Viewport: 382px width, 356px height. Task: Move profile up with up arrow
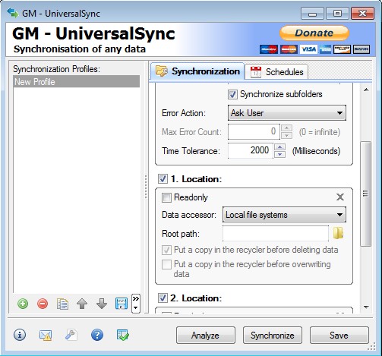pyautogui.click(x=82, y=304)
